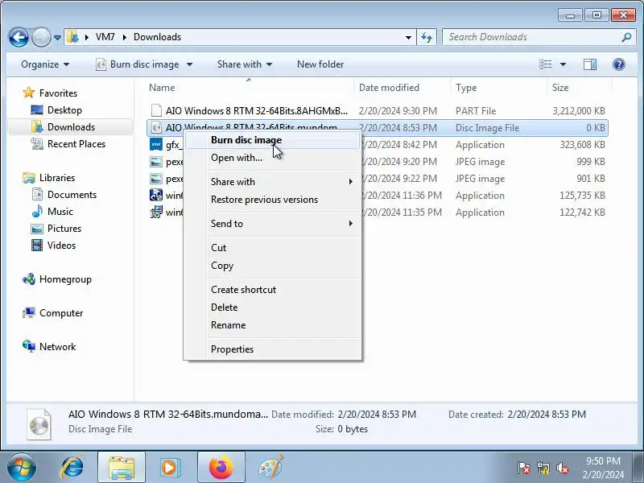Expand the arrow between VM7 and Downloads
Image resolution: width=644 pixels, height=483 pixels.
click(125, 37)
